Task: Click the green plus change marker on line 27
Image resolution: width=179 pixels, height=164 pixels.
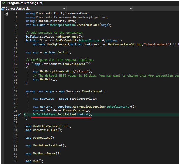Action: [x=25, y=115]
